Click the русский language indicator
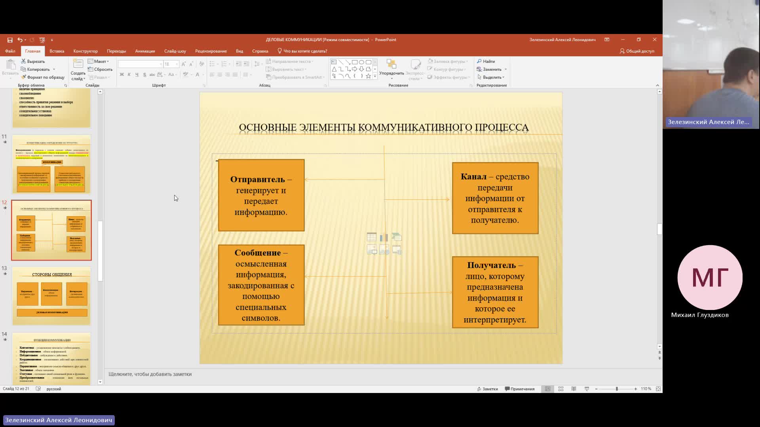The height and width of the screenshot is (427, 760). pyautogui.click(x=54, y=389)
